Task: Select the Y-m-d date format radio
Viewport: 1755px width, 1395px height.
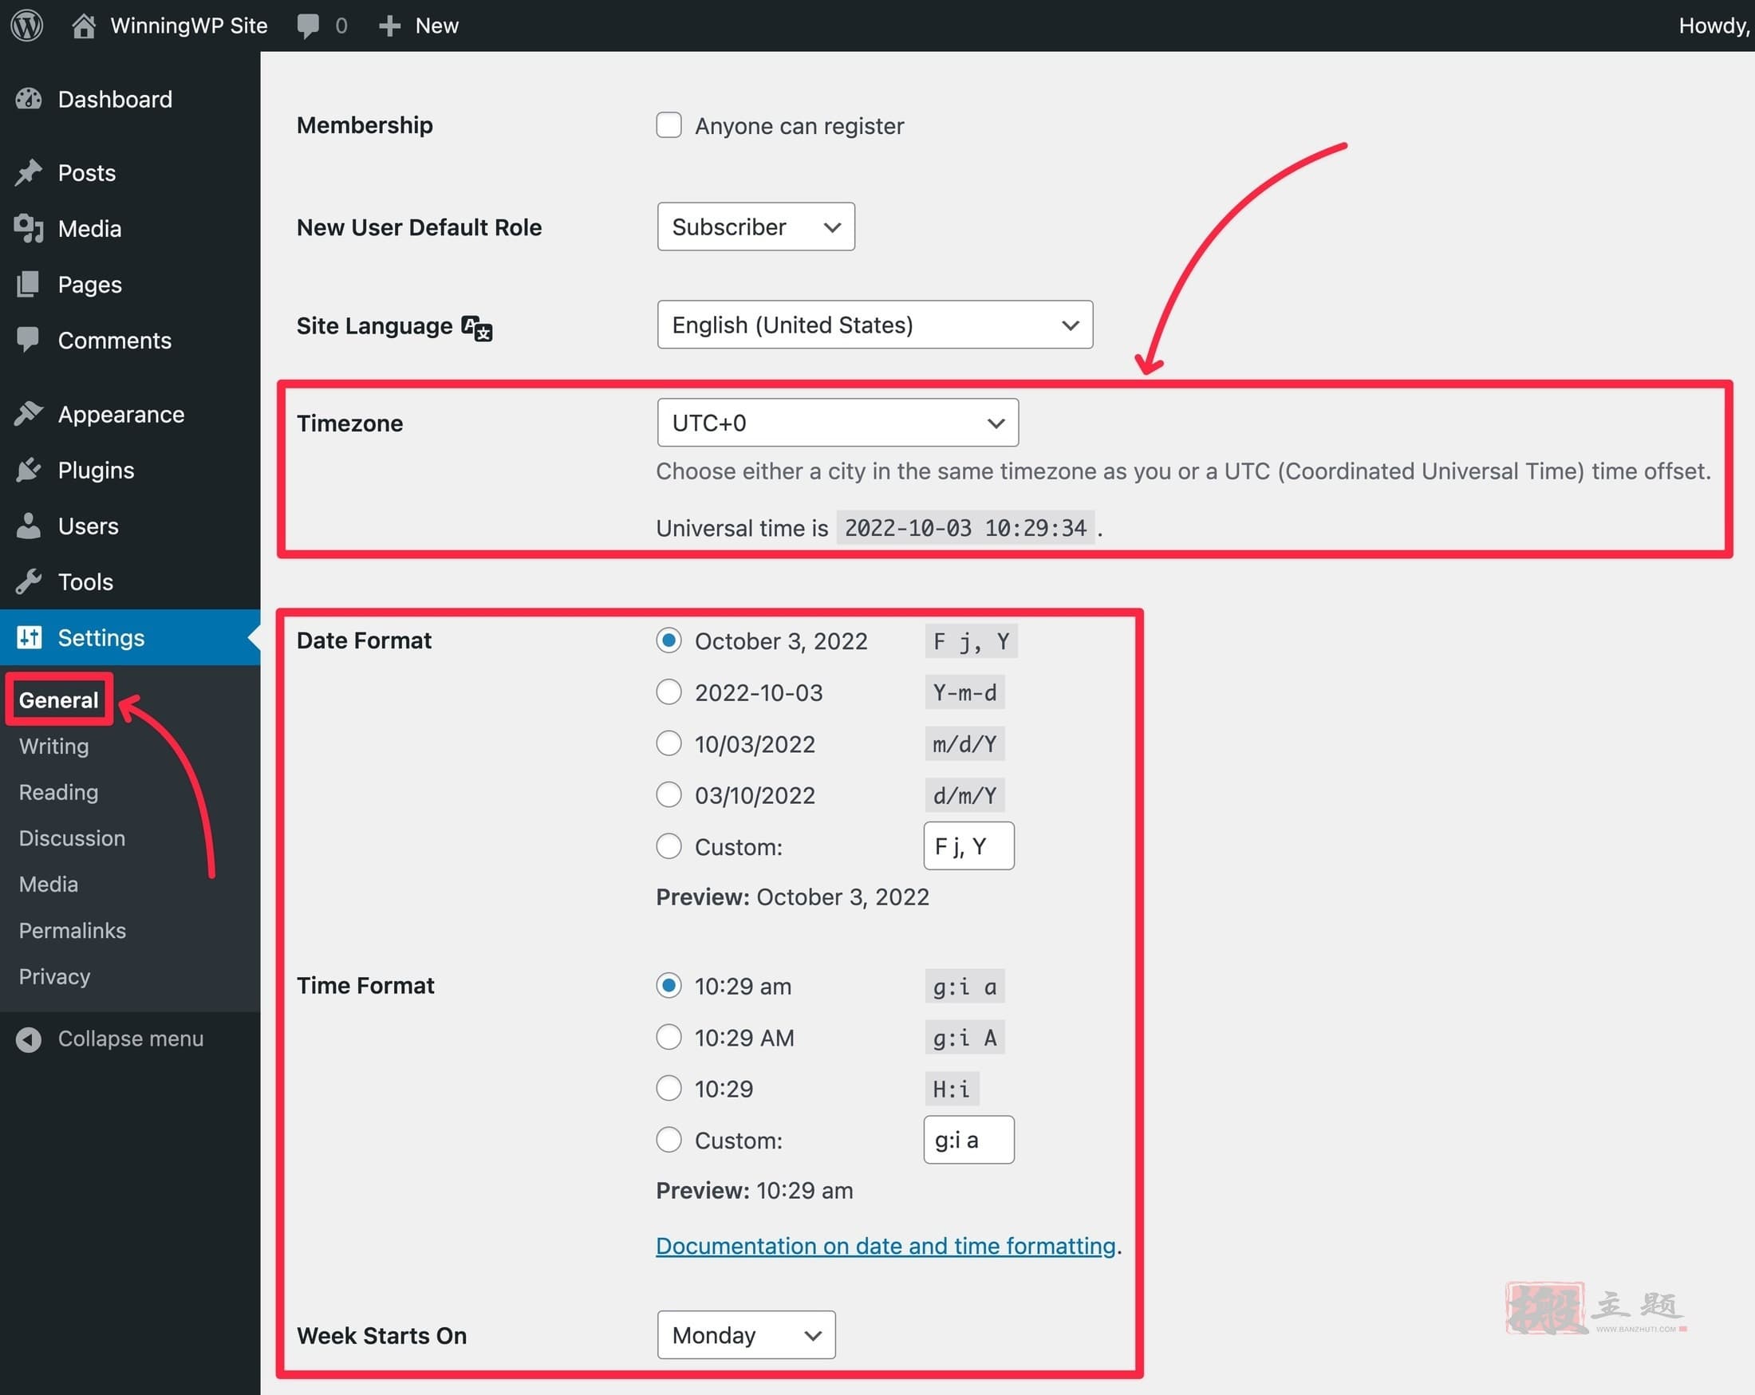Action: click(669, 692)
